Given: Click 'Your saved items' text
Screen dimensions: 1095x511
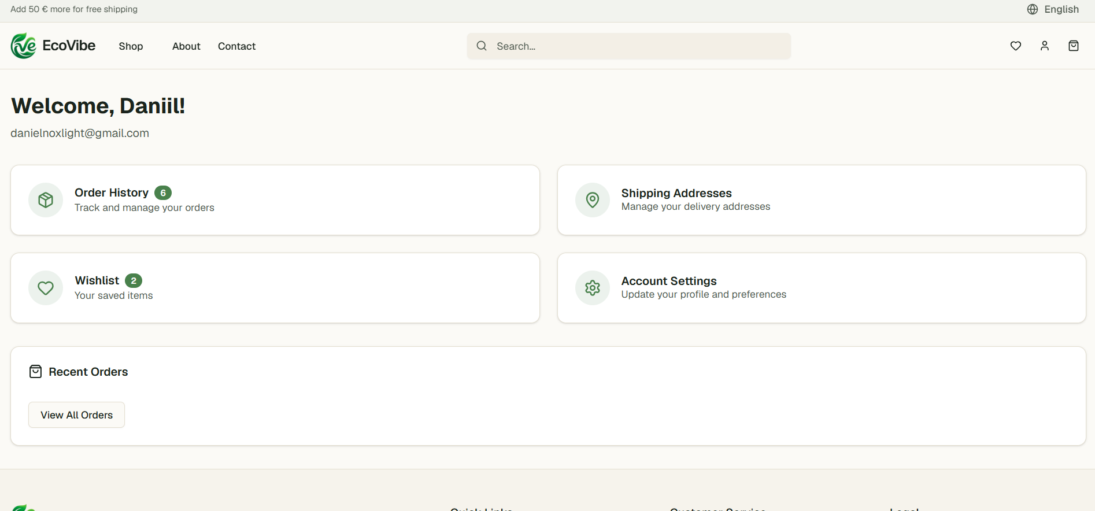Looking at the screenshot, I should click(x=114, y=295).
